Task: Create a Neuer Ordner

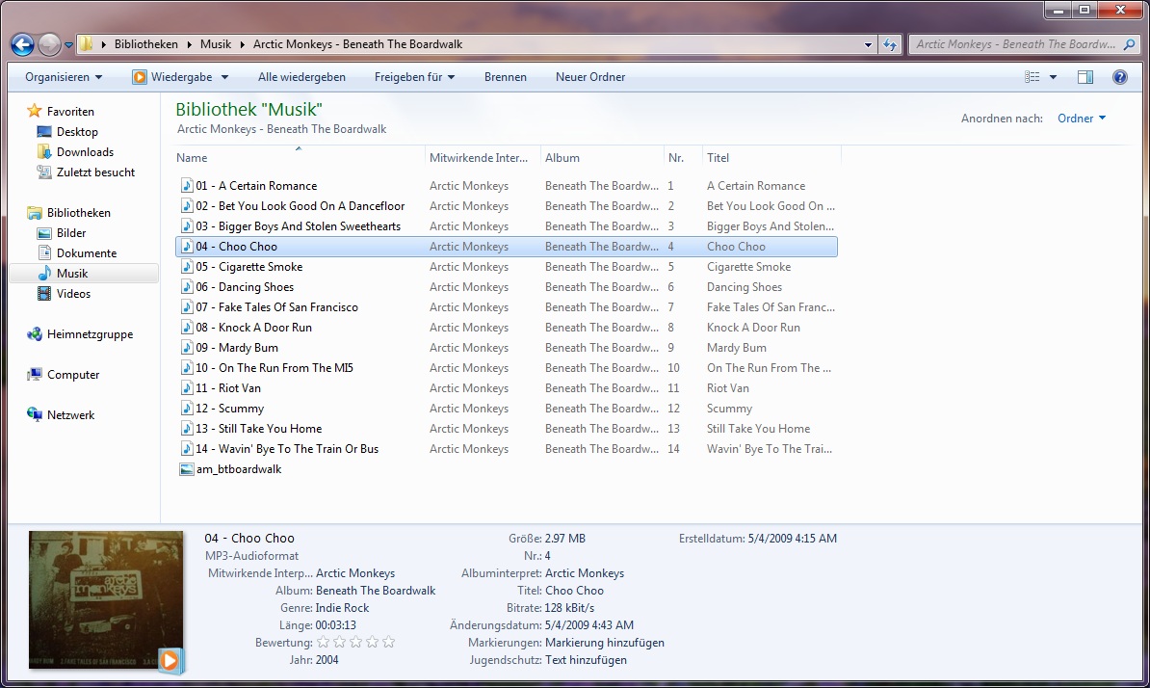Action: 590,77
